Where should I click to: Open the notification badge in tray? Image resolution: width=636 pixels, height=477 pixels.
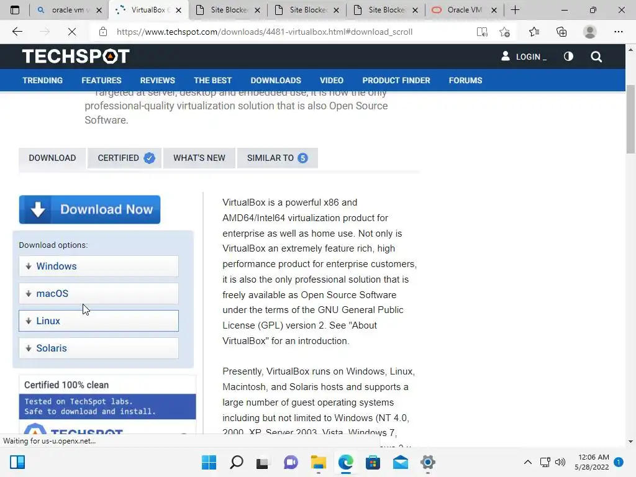(618, 462)
